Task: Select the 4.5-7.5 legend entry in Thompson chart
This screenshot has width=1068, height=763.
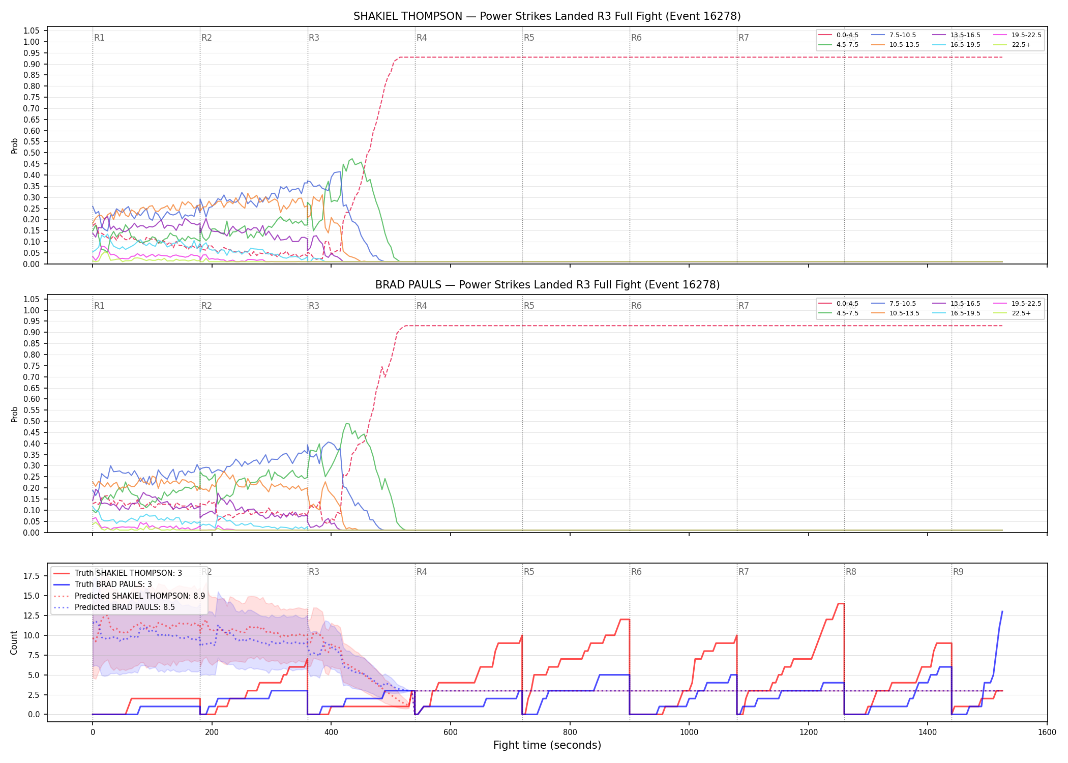Action: click(x=838, y=45)
